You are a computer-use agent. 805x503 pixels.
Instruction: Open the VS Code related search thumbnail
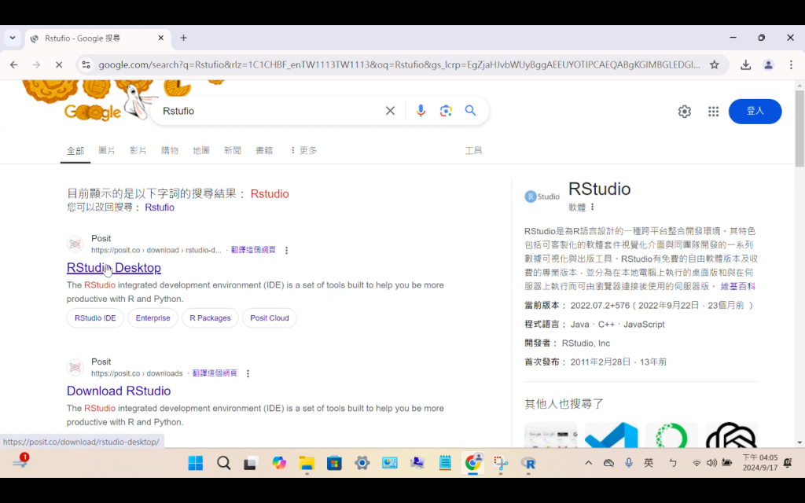[x=611, y=435]
